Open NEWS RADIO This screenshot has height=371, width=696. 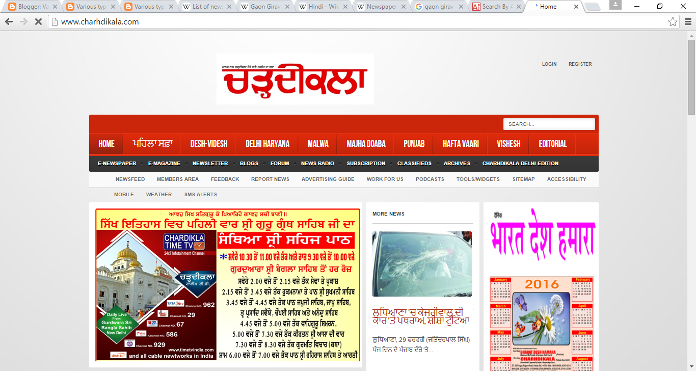(x=317, y=164)
